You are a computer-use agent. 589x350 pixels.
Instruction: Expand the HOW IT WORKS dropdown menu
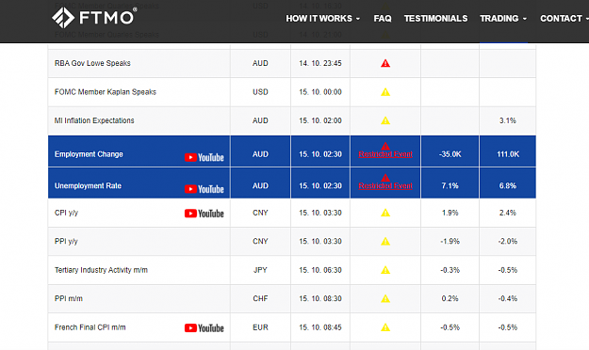(x=322, y=19)
